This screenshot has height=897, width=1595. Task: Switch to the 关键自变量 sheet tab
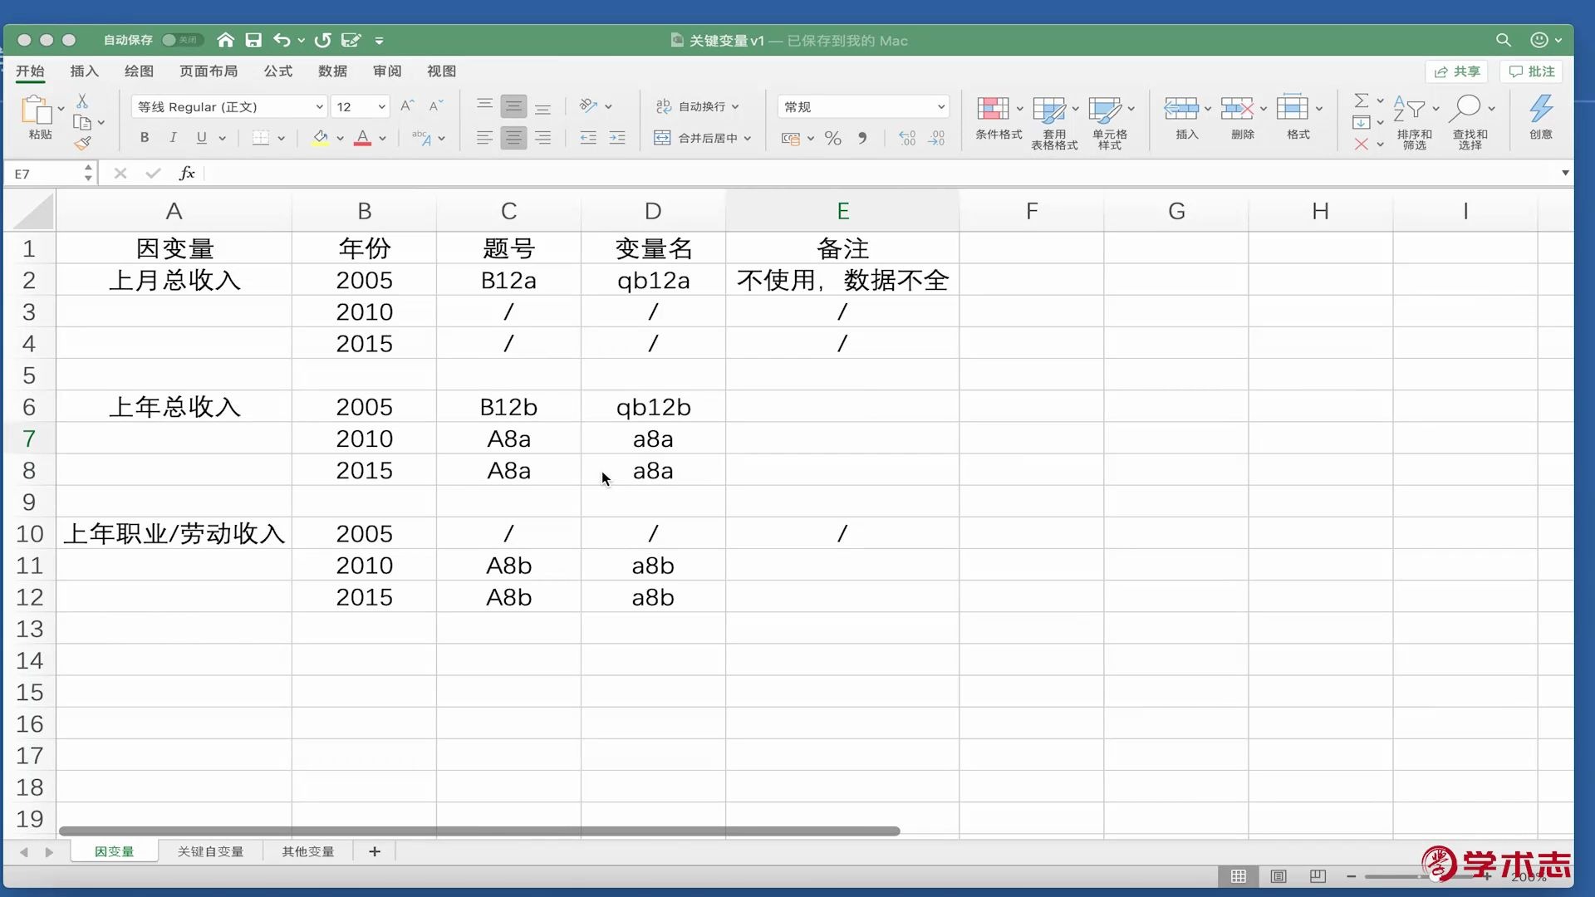tap(210, 851)
